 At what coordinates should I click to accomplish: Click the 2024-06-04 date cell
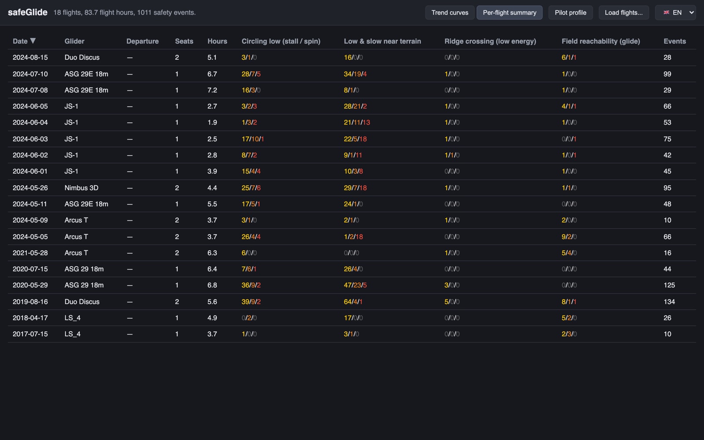(x=30, y=122)
